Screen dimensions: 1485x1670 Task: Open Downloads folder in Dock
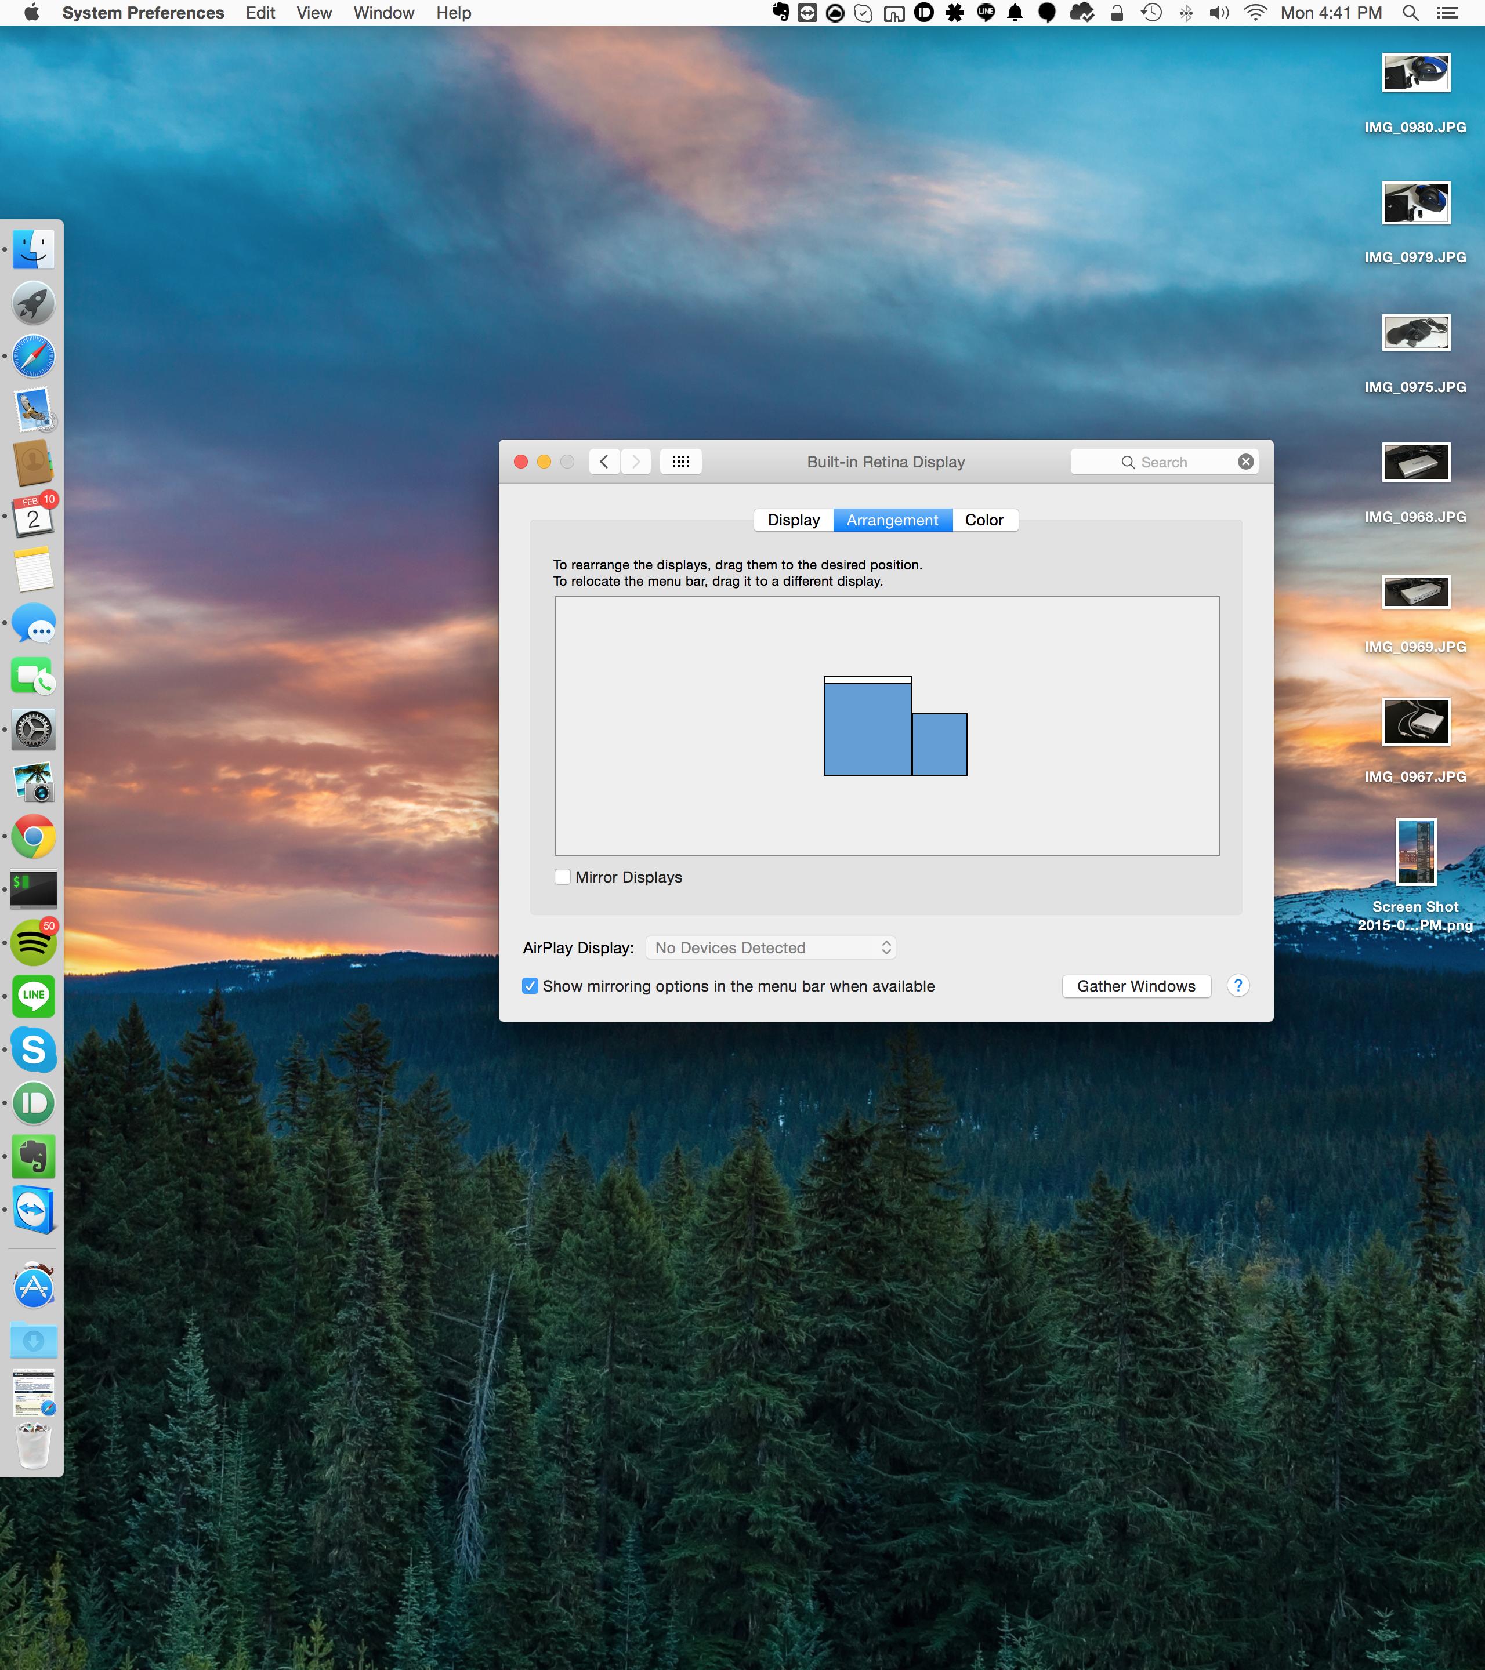(x=34, y=1341)
